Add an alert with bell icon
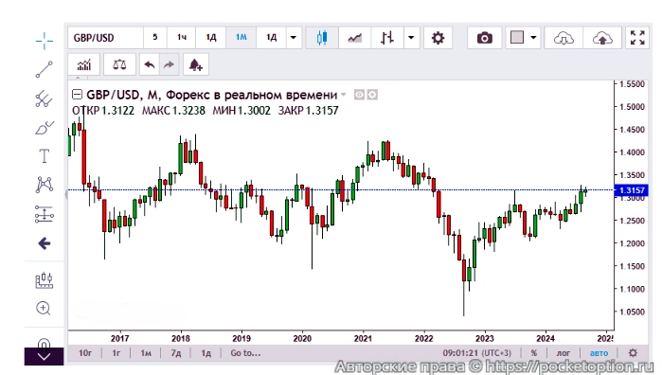 coord(195,64)
